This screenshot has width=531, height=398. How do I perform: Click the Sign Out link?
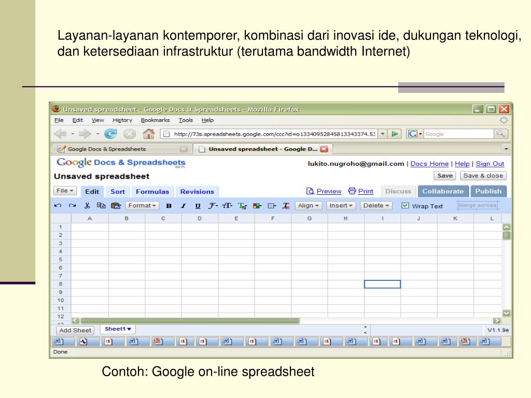(x=490, y=164)
